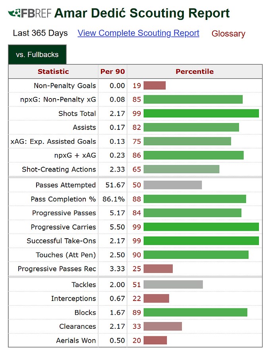
Task: Click the Non-Penalty Goals red percentile bar
Action: pyautogui.click(x=155, y=85)
